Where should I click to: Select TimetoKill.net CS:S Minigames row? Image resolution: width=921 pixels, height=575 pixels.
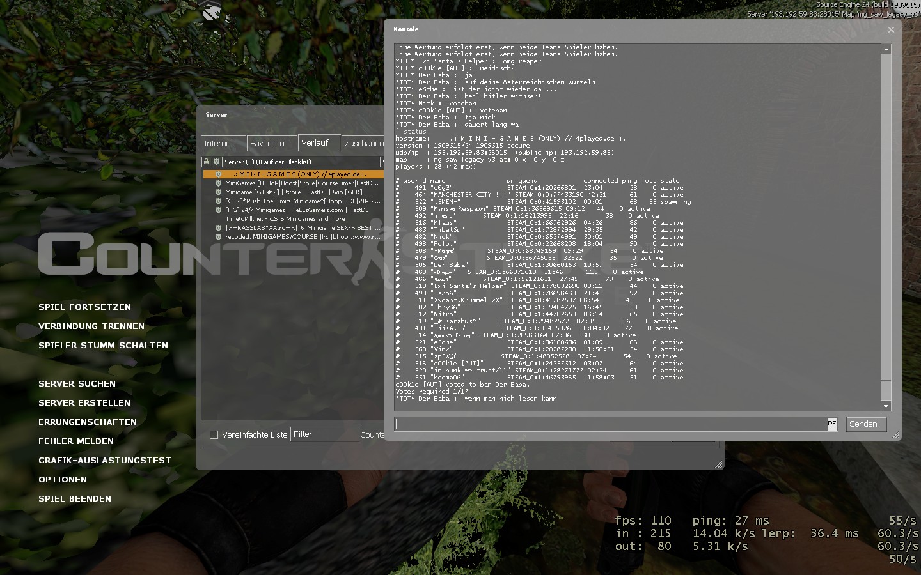point(293,218)
